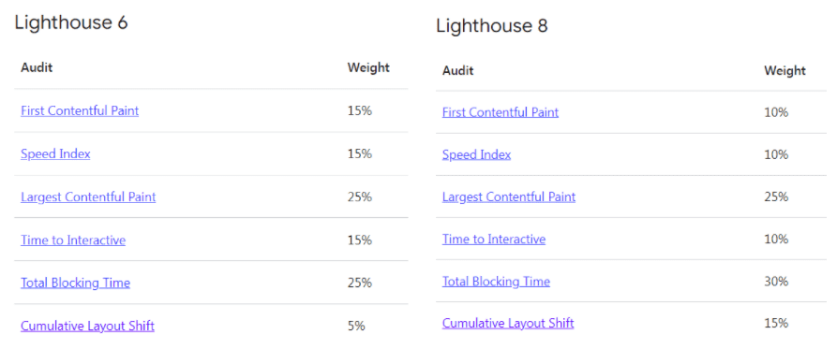
Task: Select the Lighthouse 8 heading
Action: [x=492, y=26]
